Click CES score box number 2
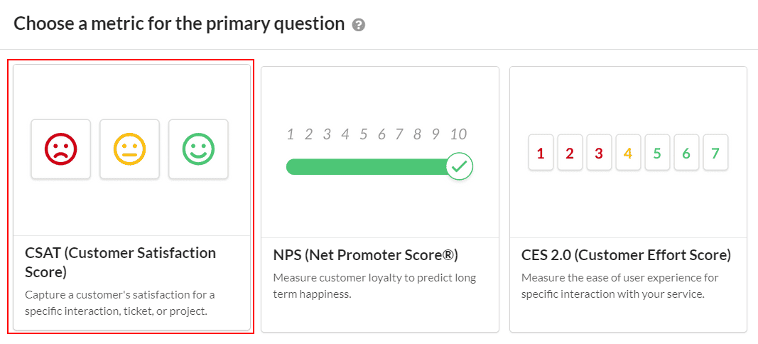The width and height of the screenshot is (758, 344). (570, 153)
